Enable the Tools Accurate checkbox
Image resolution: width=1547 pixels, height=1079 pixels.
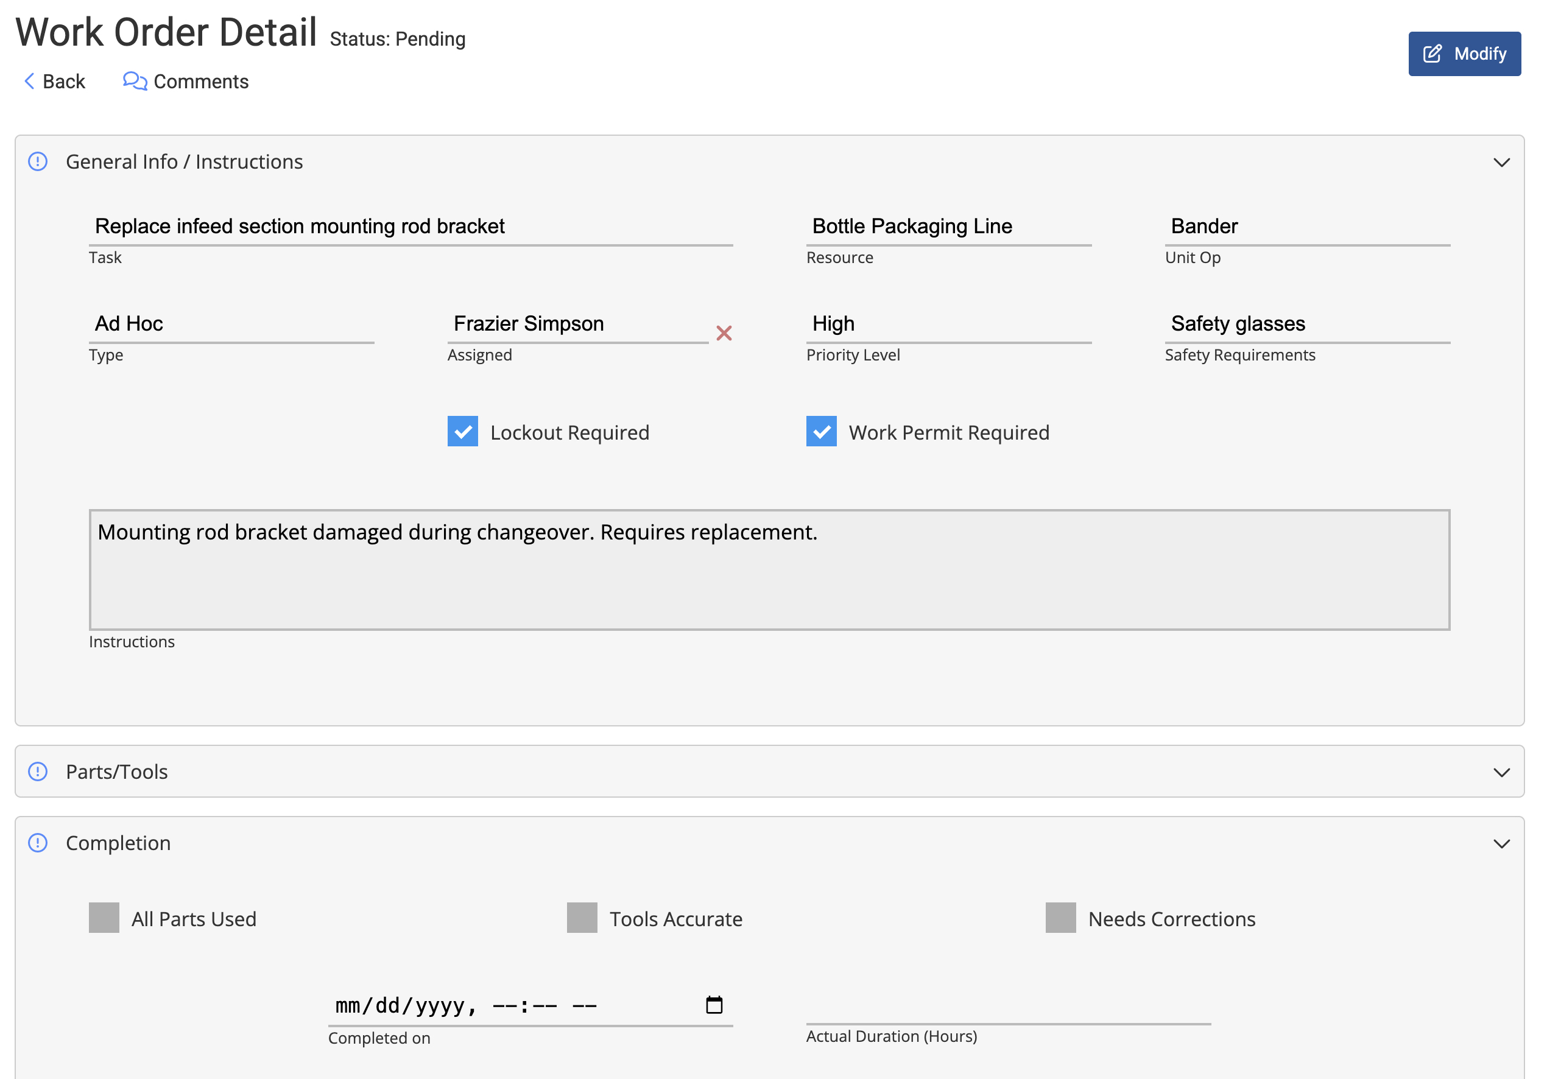coord(582,918)
